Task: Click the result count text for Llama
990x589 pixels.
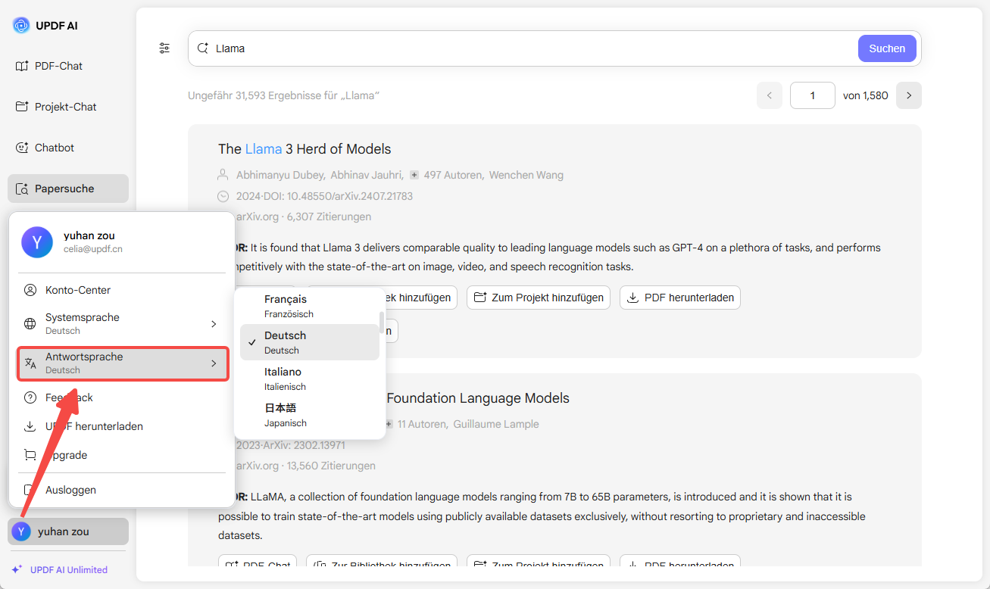Action: (283, 95)
